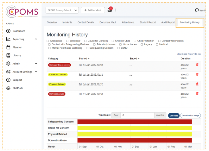Expand the Reporting menu chevron
The image size is (209, 151).
pyautogui.click(x=36, y=39)
